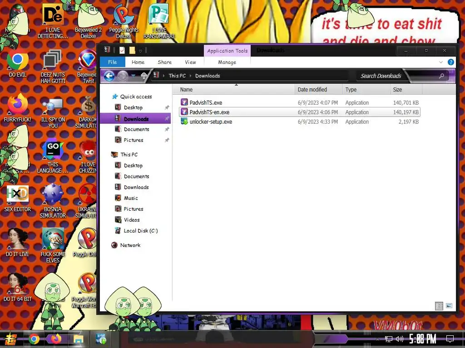465x348 pixels.
Task: Open Chrome from the taskbar
Action: (x=34, y=339)
